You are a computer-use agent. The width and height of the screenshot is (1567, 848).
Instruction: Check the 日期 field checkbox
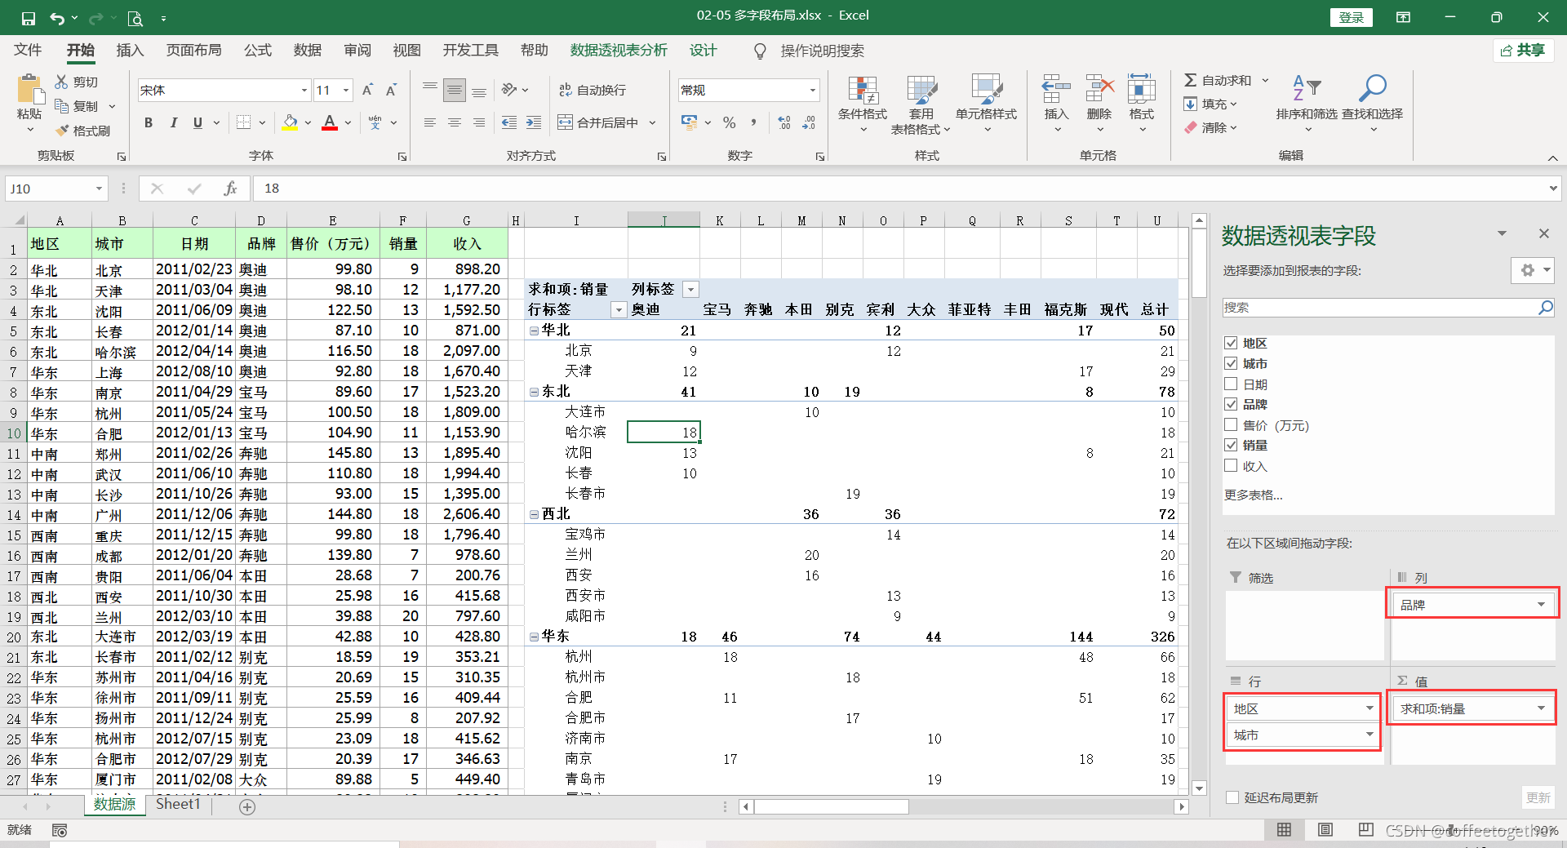pyautogui.click(x=1231, y=384)
